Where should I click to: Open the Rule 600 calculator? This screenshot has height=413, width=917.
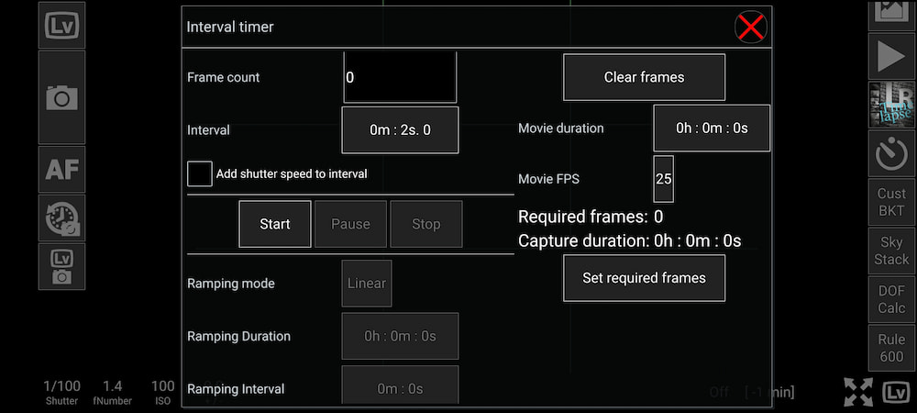point(890,348)
